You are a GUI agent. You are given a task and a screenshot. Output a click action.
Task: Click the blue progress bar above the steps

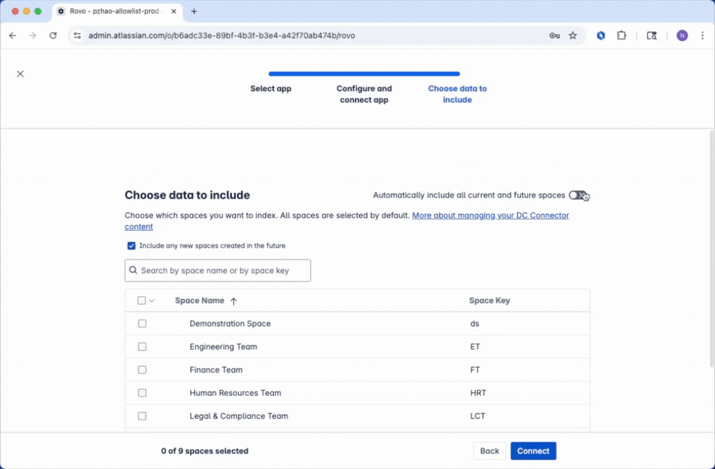point(363,74)
